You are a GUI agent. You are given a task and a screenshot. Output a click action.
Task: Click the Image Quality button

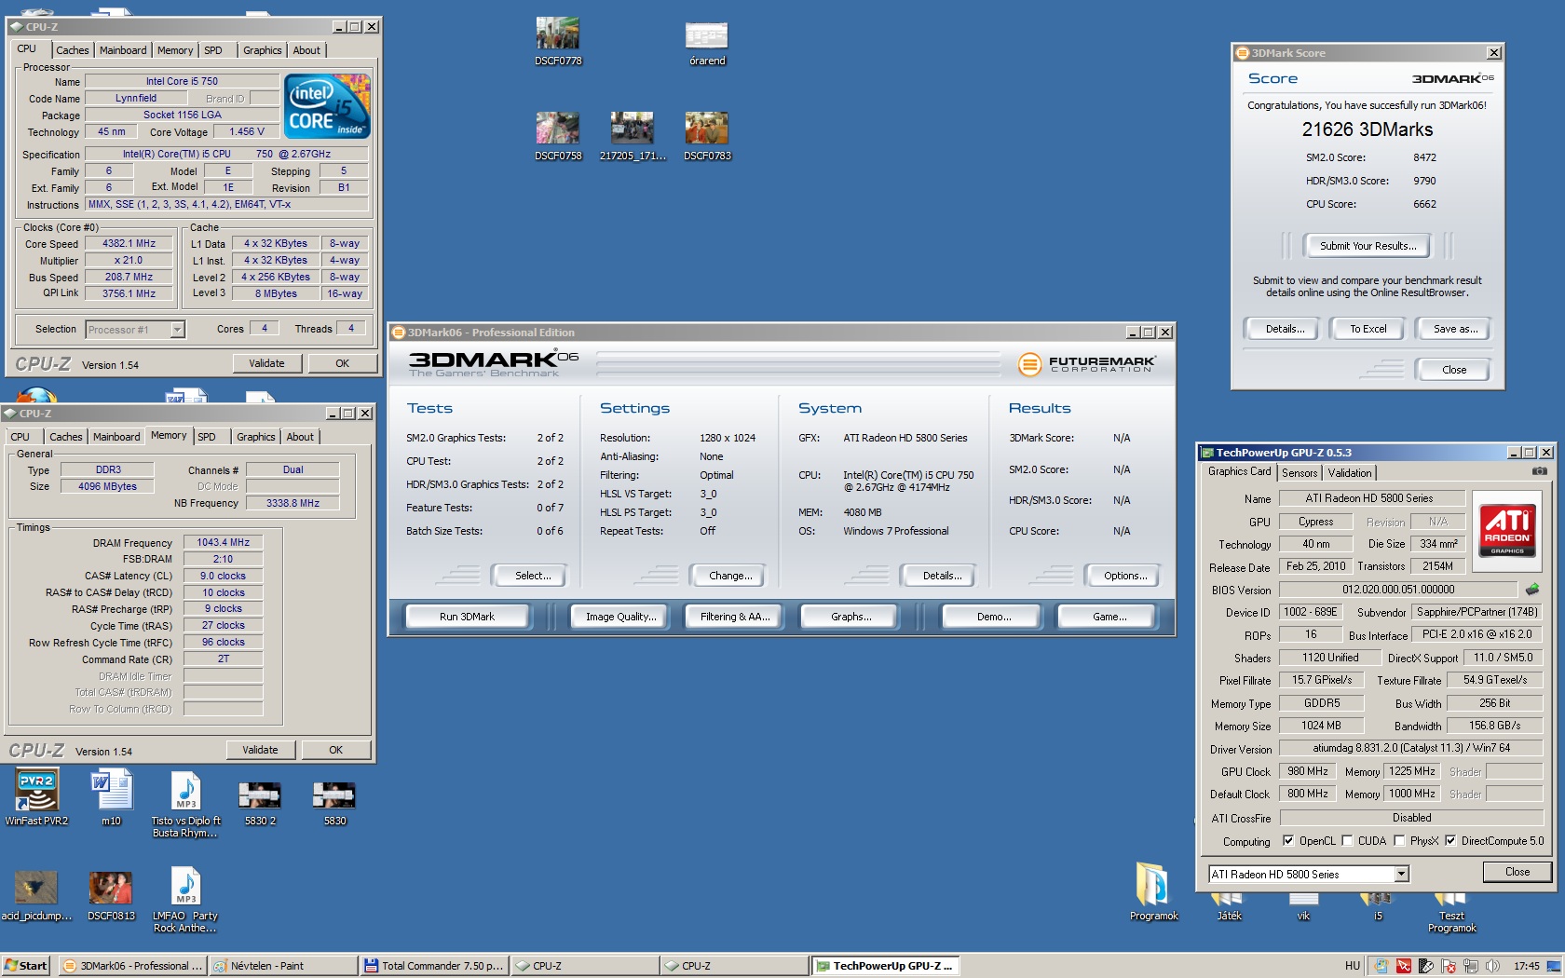tap(620, 617)
